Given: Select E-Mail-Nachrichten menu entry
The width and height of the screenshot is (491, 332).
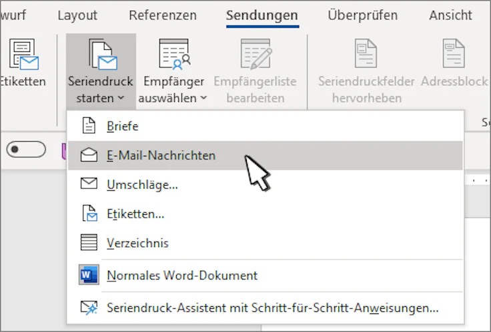Looking at the screenshot, I should click(x=265, y=155).
